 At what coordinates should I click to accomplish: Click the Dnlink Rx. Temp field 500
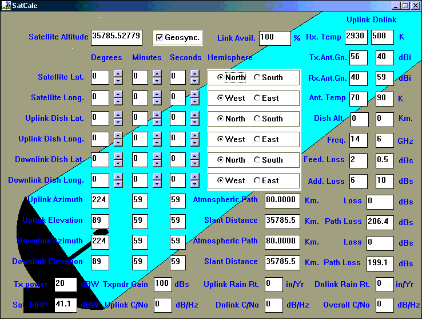click(x=383, y=37)
